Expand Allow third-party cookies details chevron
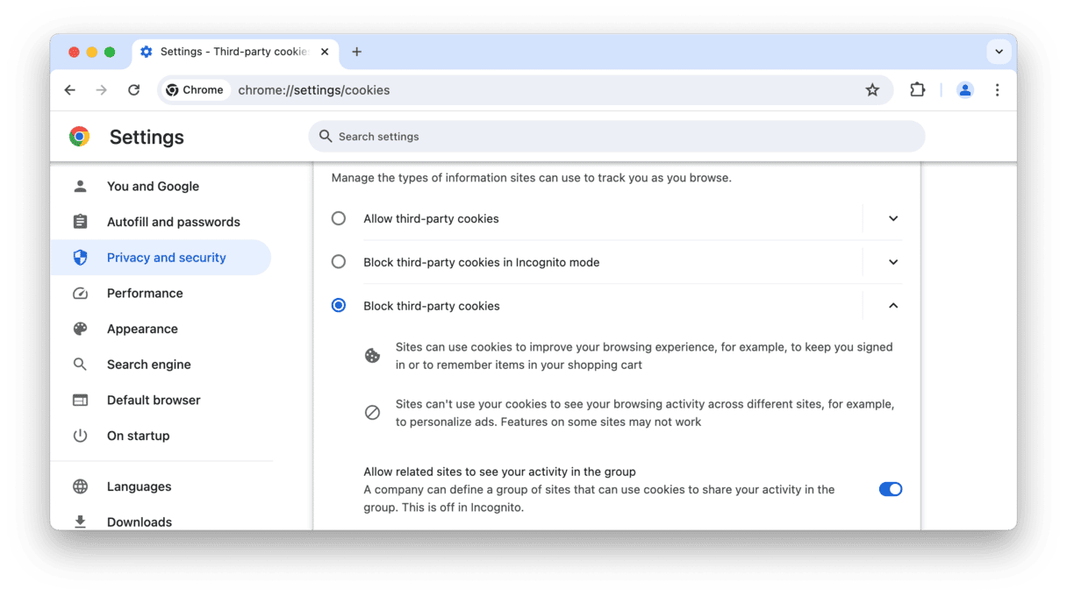1067x596 pixels. coord(893,218)
